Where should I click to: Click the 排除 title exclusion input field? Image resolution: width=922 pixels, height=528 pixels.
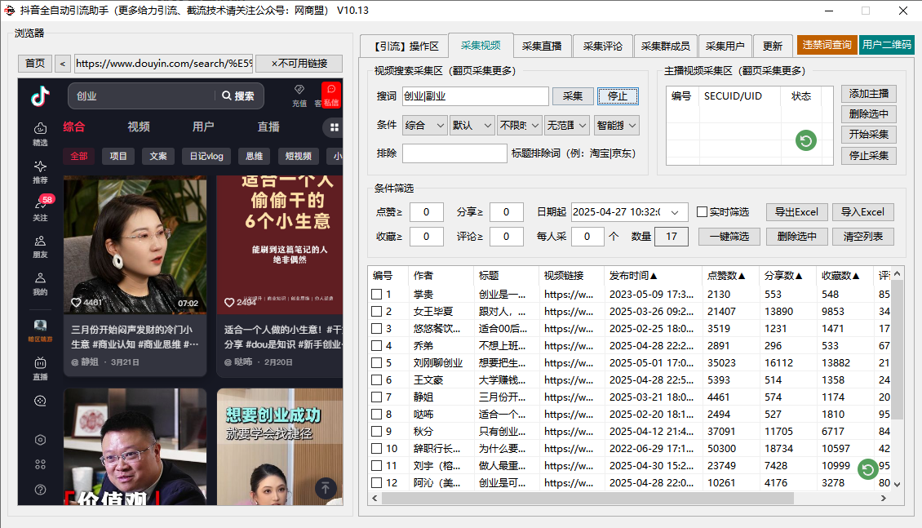(x=454, y=153)
